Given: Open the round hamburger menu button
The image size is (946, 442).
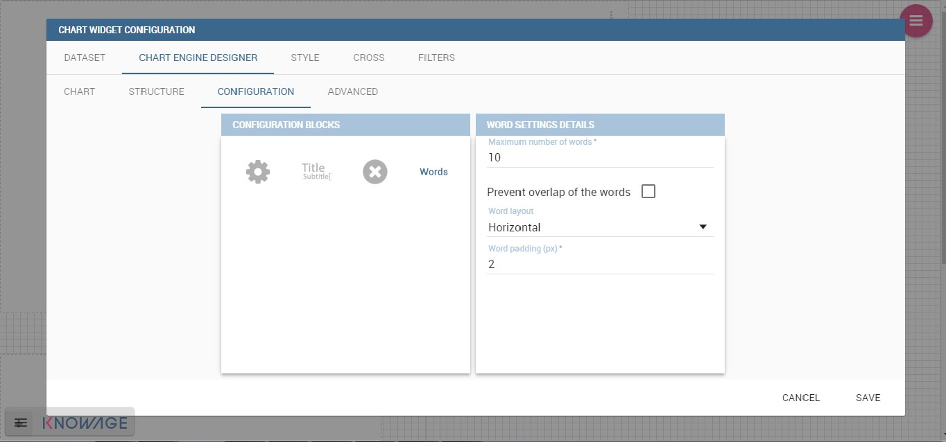Looking at the screenshot, I should tap(915, 21).
